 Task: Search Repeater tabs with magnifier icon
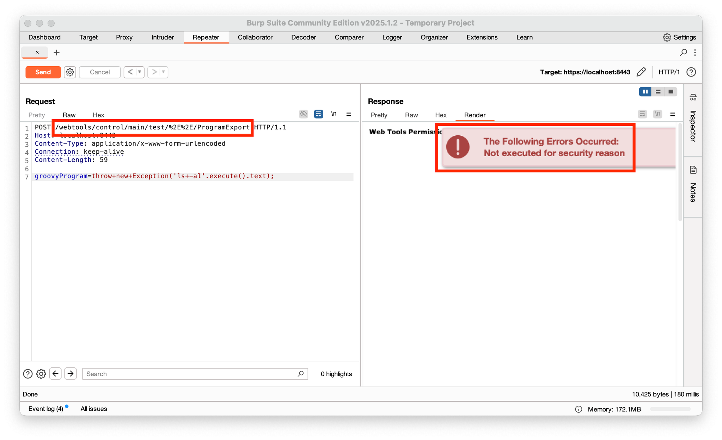(x=683, y=53)
